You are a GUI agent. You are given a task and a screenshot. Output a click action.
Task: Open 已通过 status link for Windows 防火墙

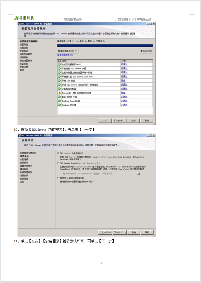124,105
